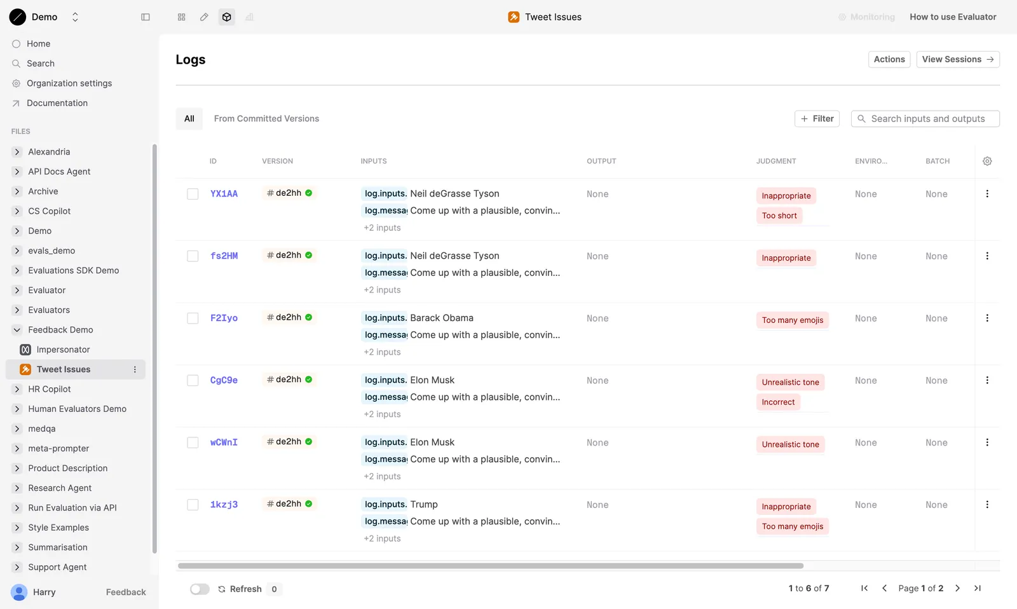Image resolution: width=1017 pixels, height=609 pixels.
Task: Add a Filter to logs
Action: pyautogui.click(x=817, y=119)
